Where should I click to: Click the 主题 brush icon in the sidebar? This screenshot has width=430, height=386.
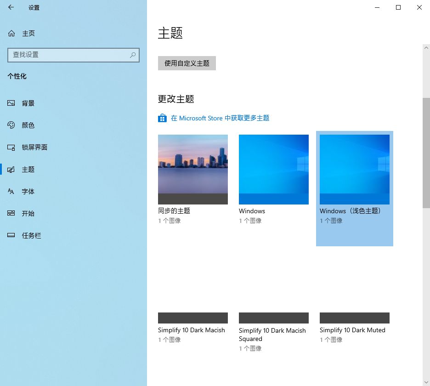[11, 170]
